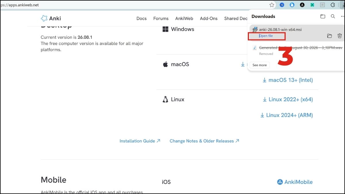Open more options in the Downloads panel
The height and width of the screenshot is (194, 345).
coord(342,16)
